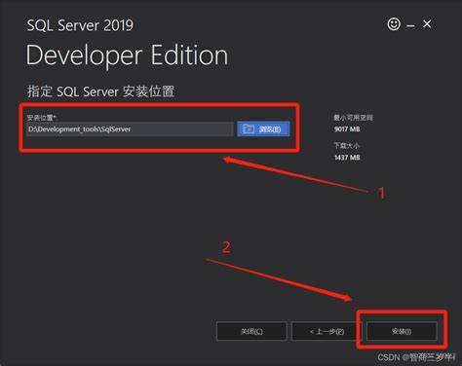
Task: Click the Developer Edition heading
Action: 127,55
